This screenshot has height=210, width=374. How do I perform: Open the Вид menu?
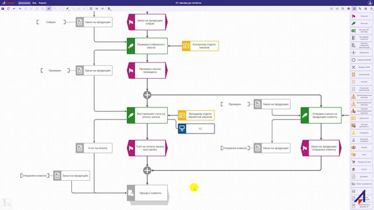point(34,3)
